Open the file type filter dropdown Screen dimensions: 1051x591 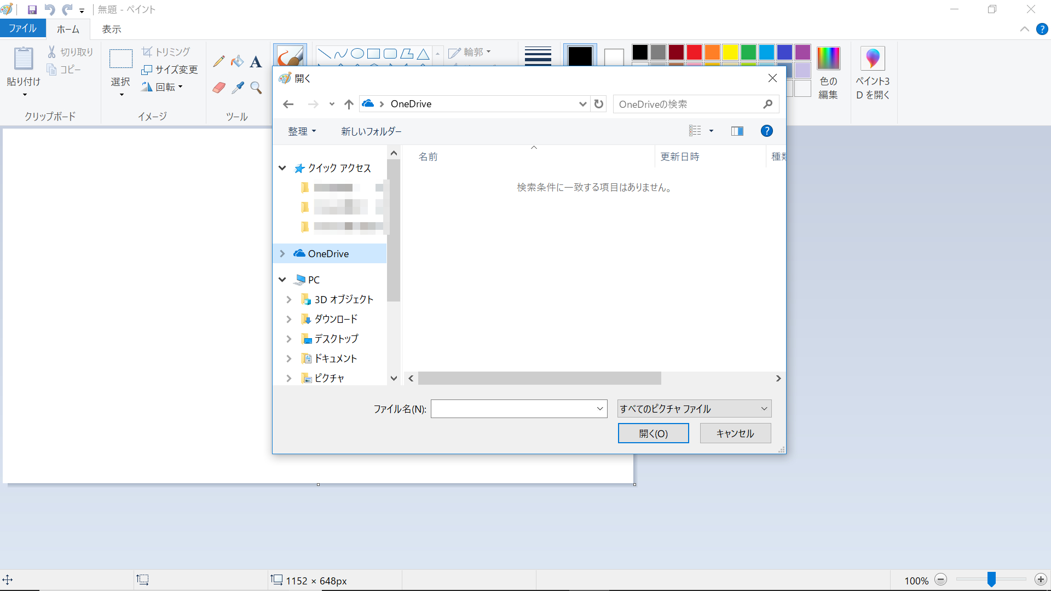[x=694, y=409]
